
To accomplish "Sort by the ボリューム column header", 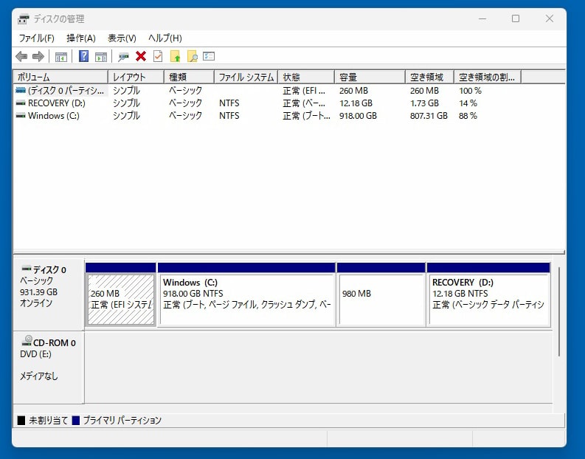I will pos(59,77).
